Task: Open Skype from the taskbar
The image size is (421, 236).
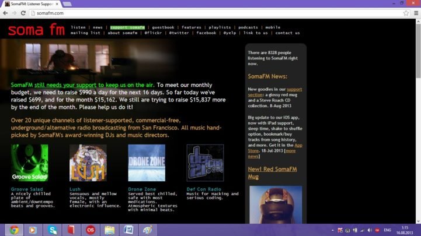Action: 53,230
